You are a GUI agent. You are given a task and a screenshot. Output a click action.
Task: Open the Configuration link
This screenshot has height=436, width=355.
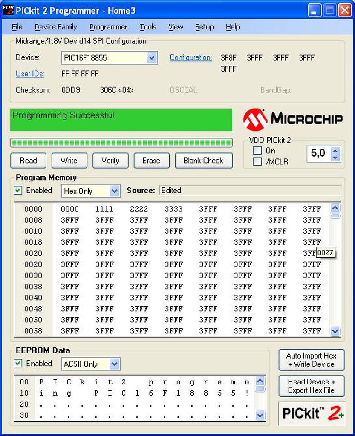[190, 57]
